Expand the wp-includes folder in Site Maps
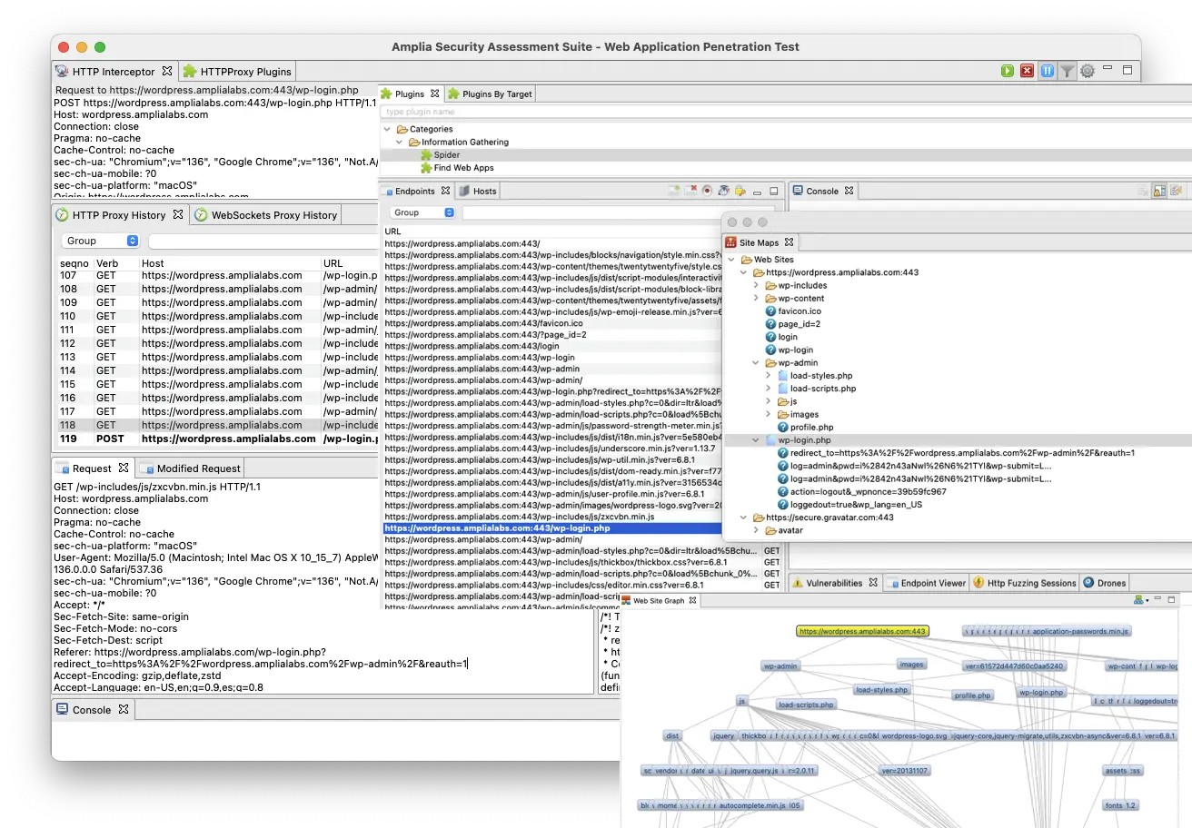Screen dimensions: 1192x828 pyautogui.click(x=757, y=286)
